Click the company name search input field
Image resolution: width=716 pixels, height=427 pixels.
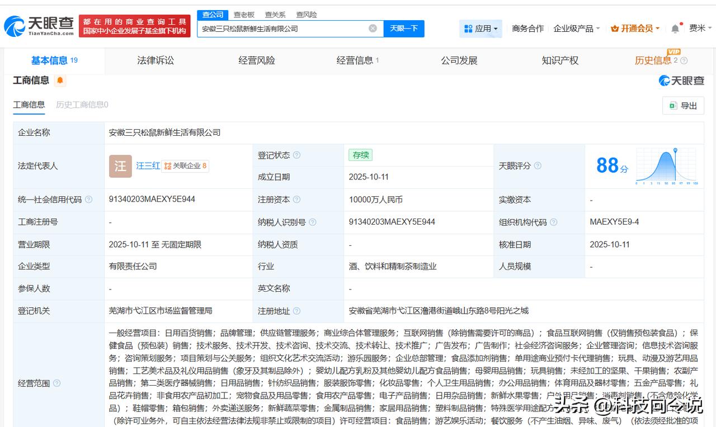pyautogui.click(x=282, y=29)
